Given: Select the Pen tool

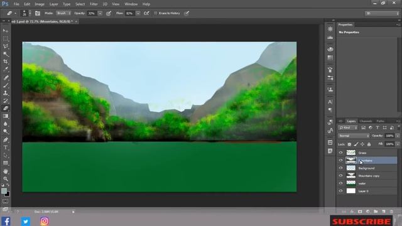Looking at the screenshot, I should 6,139.
